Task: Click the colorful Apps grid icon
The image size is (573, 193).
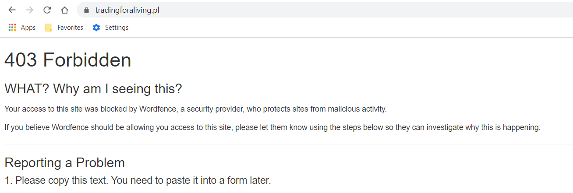Action: tap(12, 28)
